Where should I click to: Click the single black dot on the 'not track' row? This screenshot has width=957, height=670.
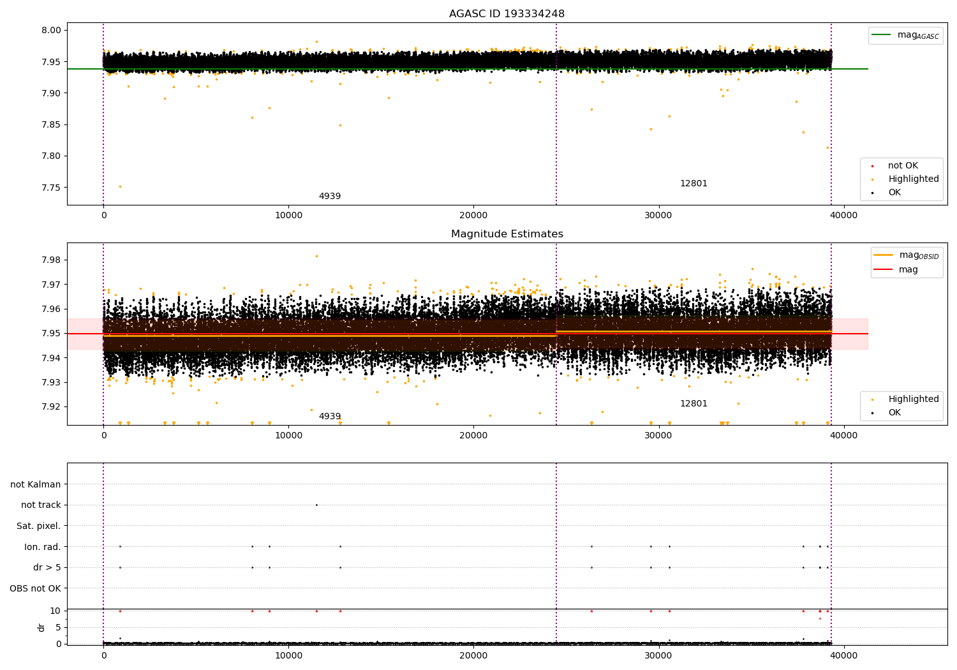pos(316,505)
